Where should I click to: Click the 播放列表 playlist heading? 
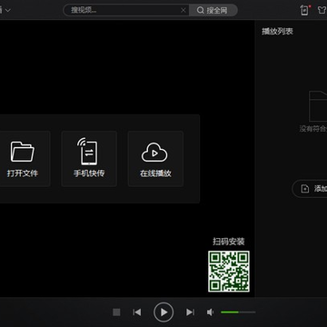tap(277, 31)
